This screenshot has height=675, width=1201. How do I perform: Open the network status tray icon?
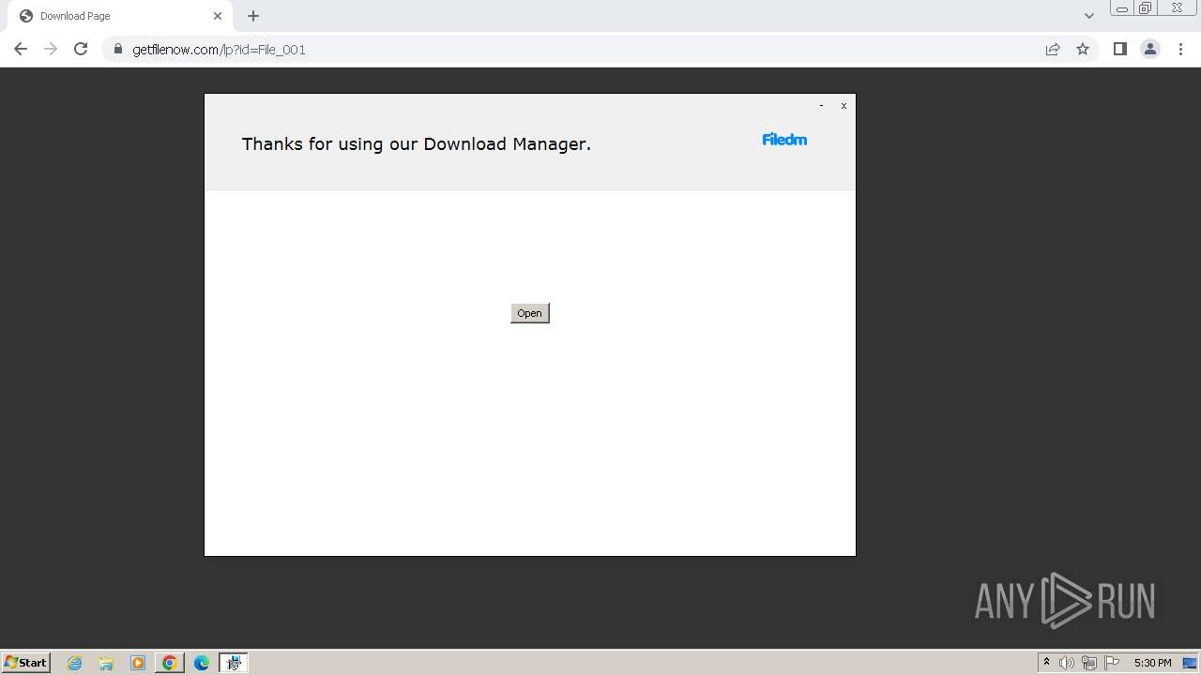pyautogui.click(x=1089, y=663)
